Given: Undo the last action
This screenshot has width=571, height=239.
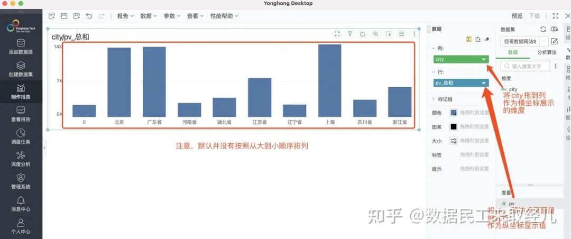Looking at the screenshot, I should pos(89,16).
